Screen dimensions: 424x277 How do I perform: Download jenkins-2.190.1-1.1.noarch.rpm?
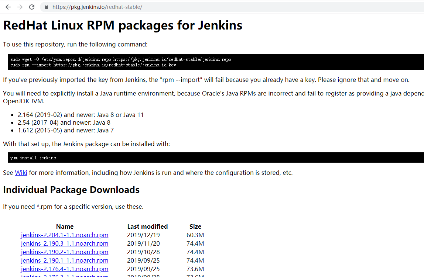click(x=65, y=260)
